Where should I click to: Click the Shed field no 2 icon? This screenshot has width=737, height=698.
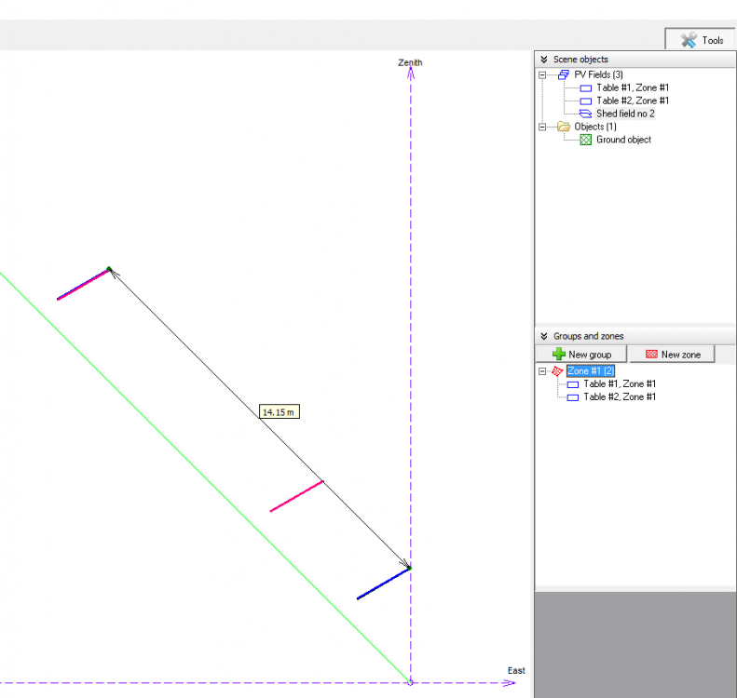(x=585, y=114)
